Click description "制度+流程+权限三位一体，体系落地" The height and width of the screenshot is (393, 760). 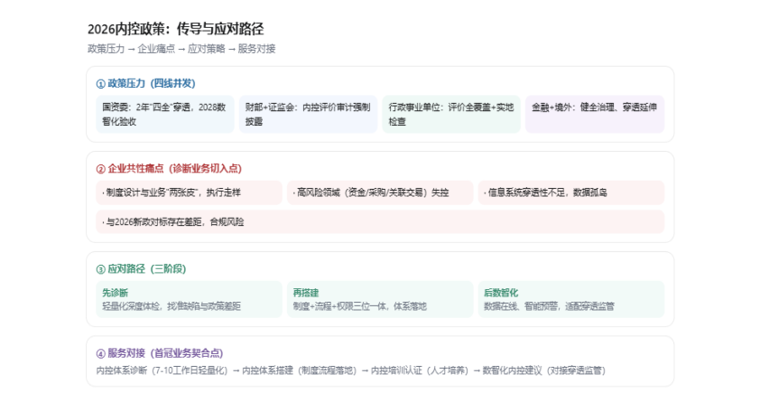pos(359,306)
